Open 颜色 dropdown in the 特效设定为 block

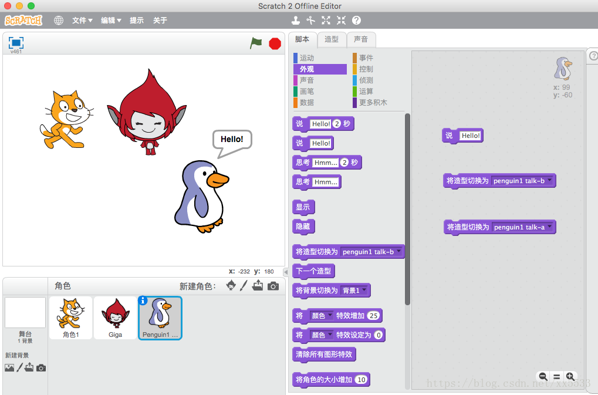322,335
